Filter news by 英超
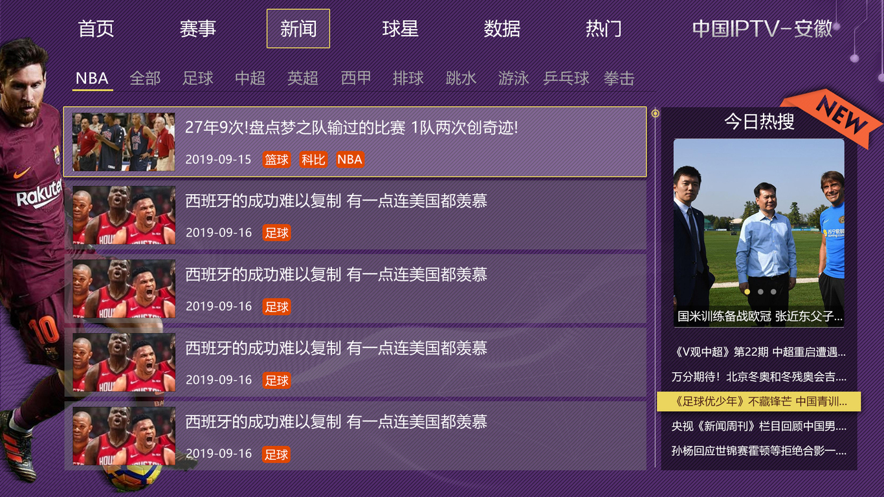This screenshot has width=884, height=497. click(303, 78)
